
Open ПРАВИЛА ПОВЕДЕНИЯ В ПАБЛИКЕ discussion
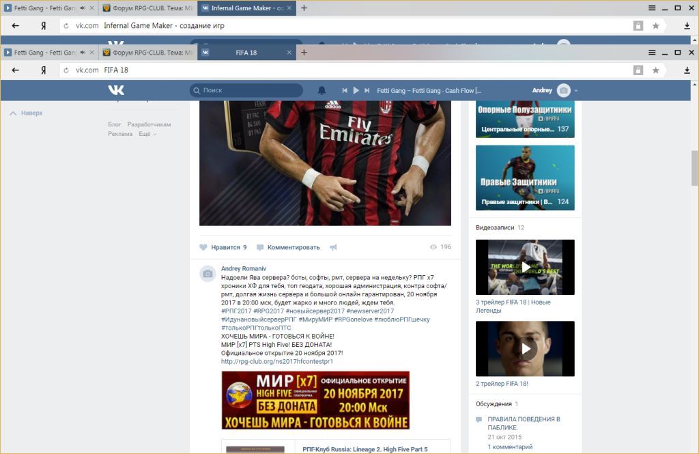coord(524,423)
